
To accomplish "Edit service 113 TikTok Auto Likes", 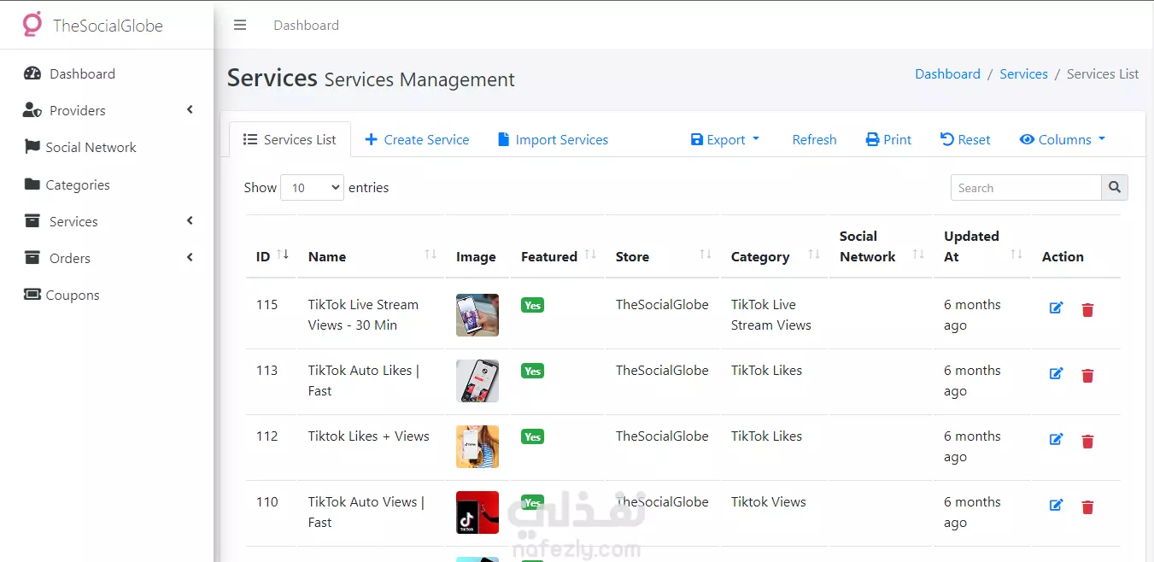I will click(x=1056, y=374).
